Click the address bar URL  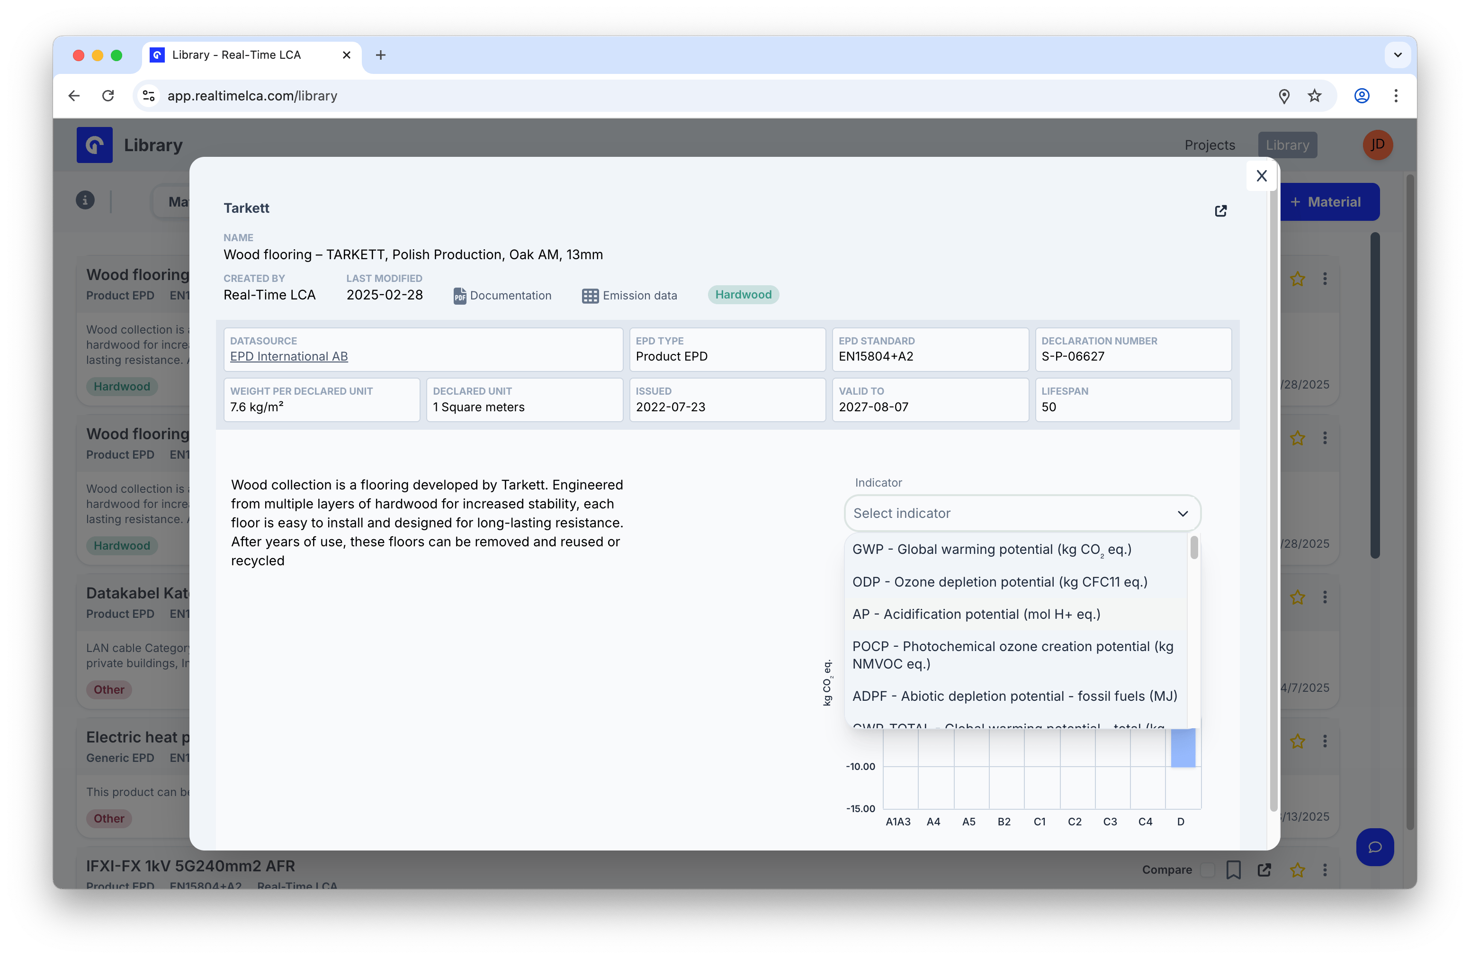(252, 96)
